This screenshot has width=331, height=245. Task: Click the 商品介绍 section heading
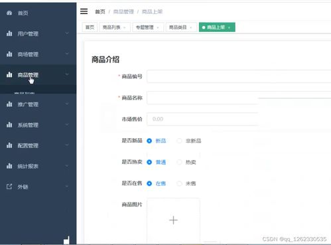click(105, 60)
